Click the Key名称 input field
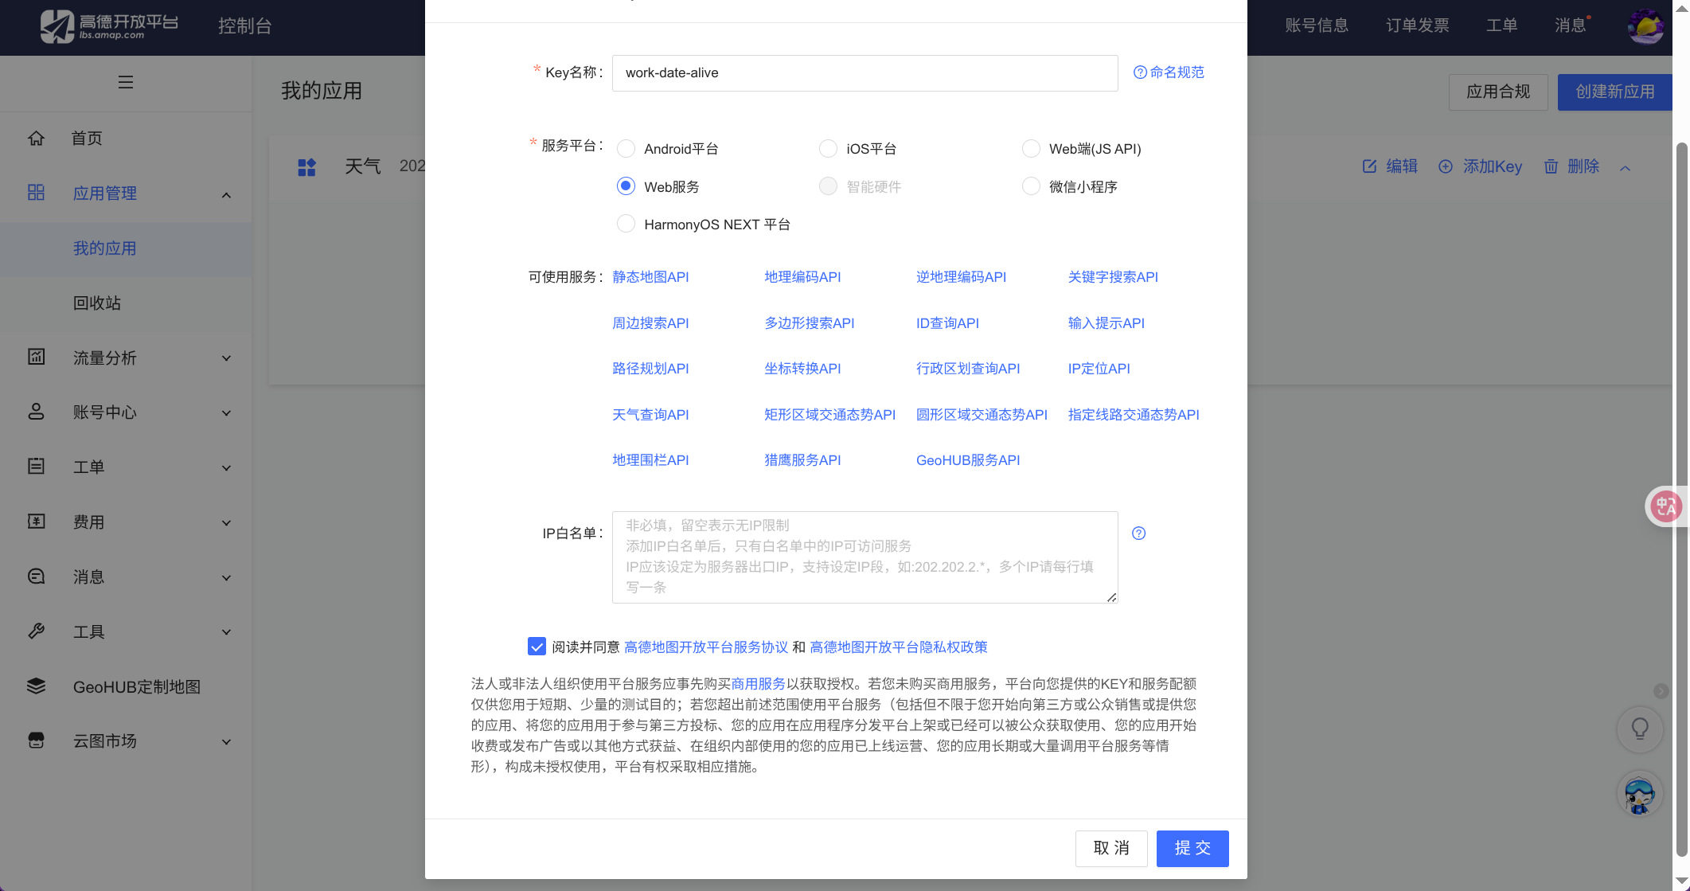Image resolution: width=1690 pixels, height=891 pixels. [x=864, y=73]
